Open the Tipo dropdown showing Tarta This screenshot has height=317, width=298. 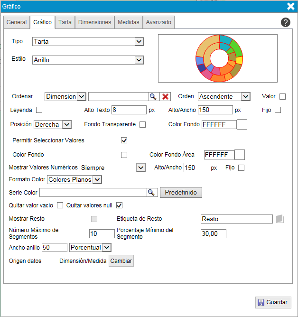pos(88,42)
